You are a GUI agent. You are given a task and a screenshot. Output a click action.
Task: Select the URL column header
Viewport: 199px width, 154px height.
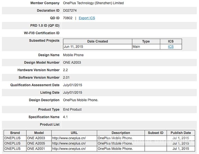[x=74, y=133]
